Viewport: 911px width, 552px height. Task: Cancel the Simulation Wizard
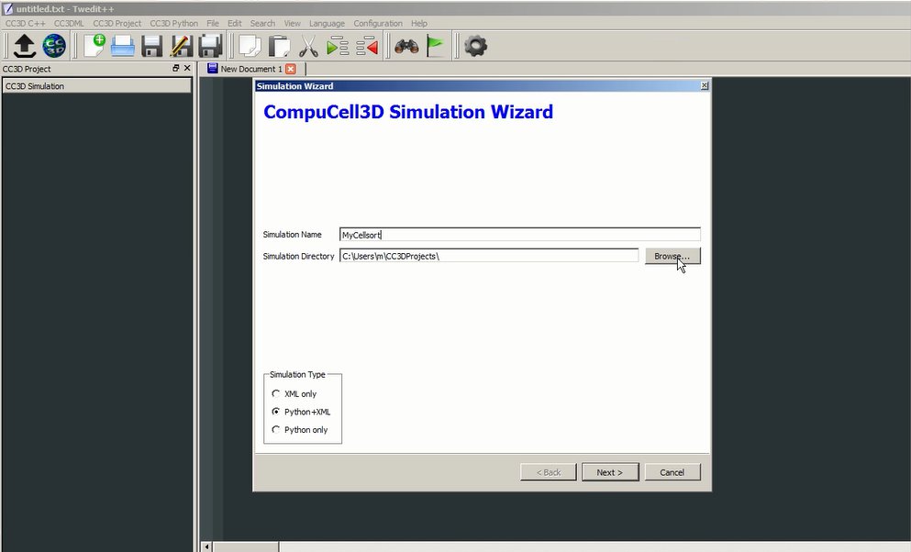(x=672, y=472)
